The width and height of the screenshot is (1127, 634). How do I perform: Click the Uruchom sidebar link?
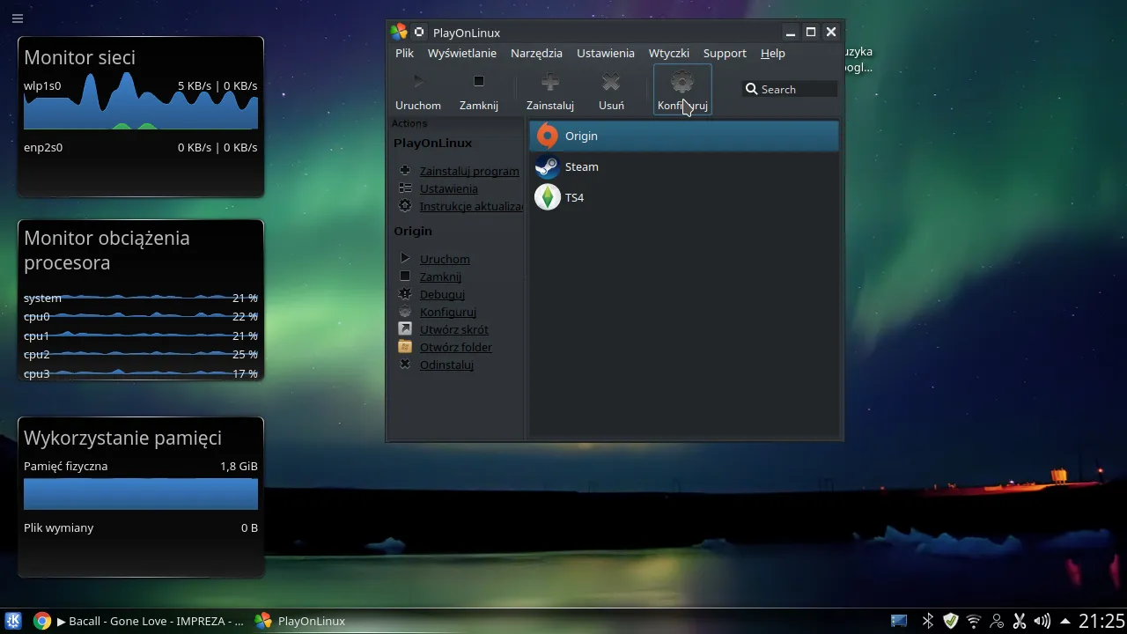point(445,259)
